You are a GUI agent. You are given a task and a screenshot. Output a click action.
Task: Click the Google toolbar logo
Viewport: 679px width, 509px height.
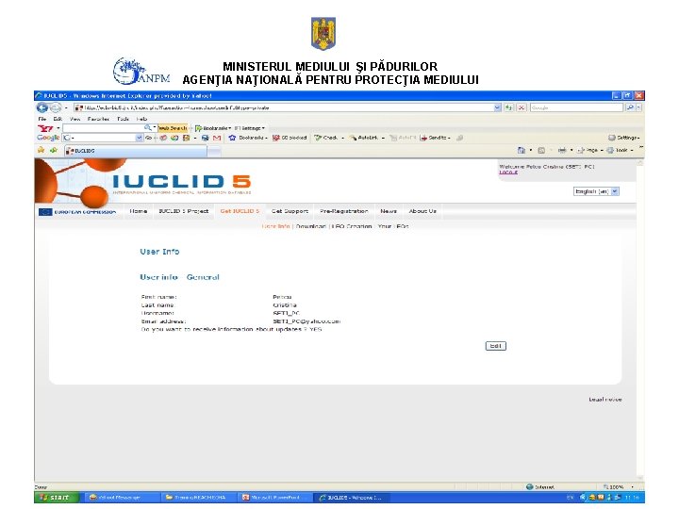[48, 138]
